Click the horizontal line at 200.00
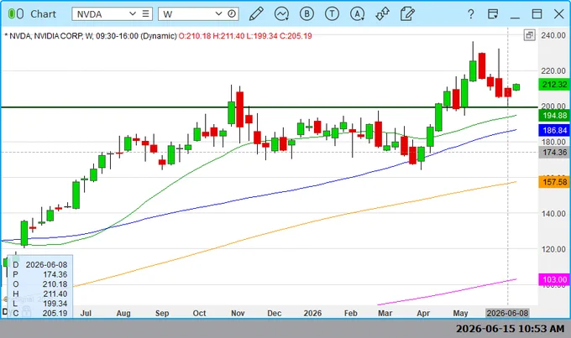This screenshot has width=571, height=338. pos(270,107)
